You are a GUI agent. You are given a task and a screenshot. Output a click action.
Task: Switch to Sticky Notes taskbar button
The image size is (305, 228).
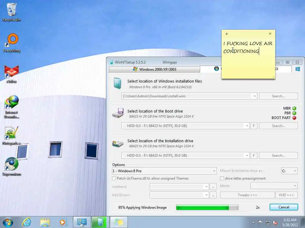pos(119,222)
